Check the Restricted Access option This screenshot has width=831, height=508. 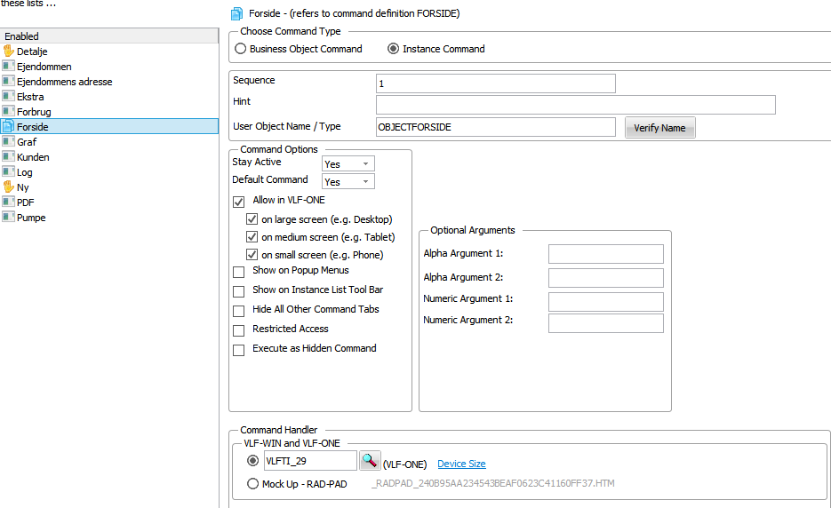pos(238,330)
